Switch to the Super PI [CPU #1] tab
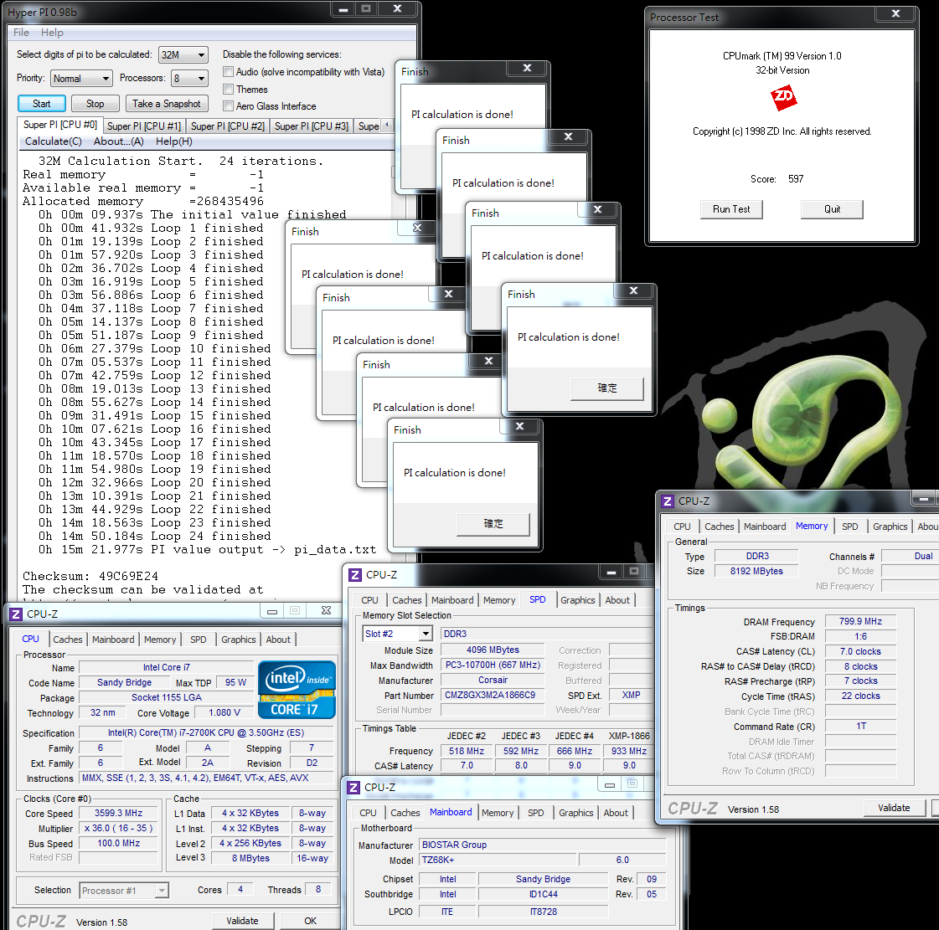The image size is (939, 930). click(144, 126)
